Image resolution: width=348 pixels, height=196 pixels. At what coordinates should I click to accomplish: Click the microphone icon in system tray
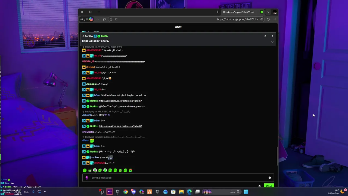tap(33, 192)
